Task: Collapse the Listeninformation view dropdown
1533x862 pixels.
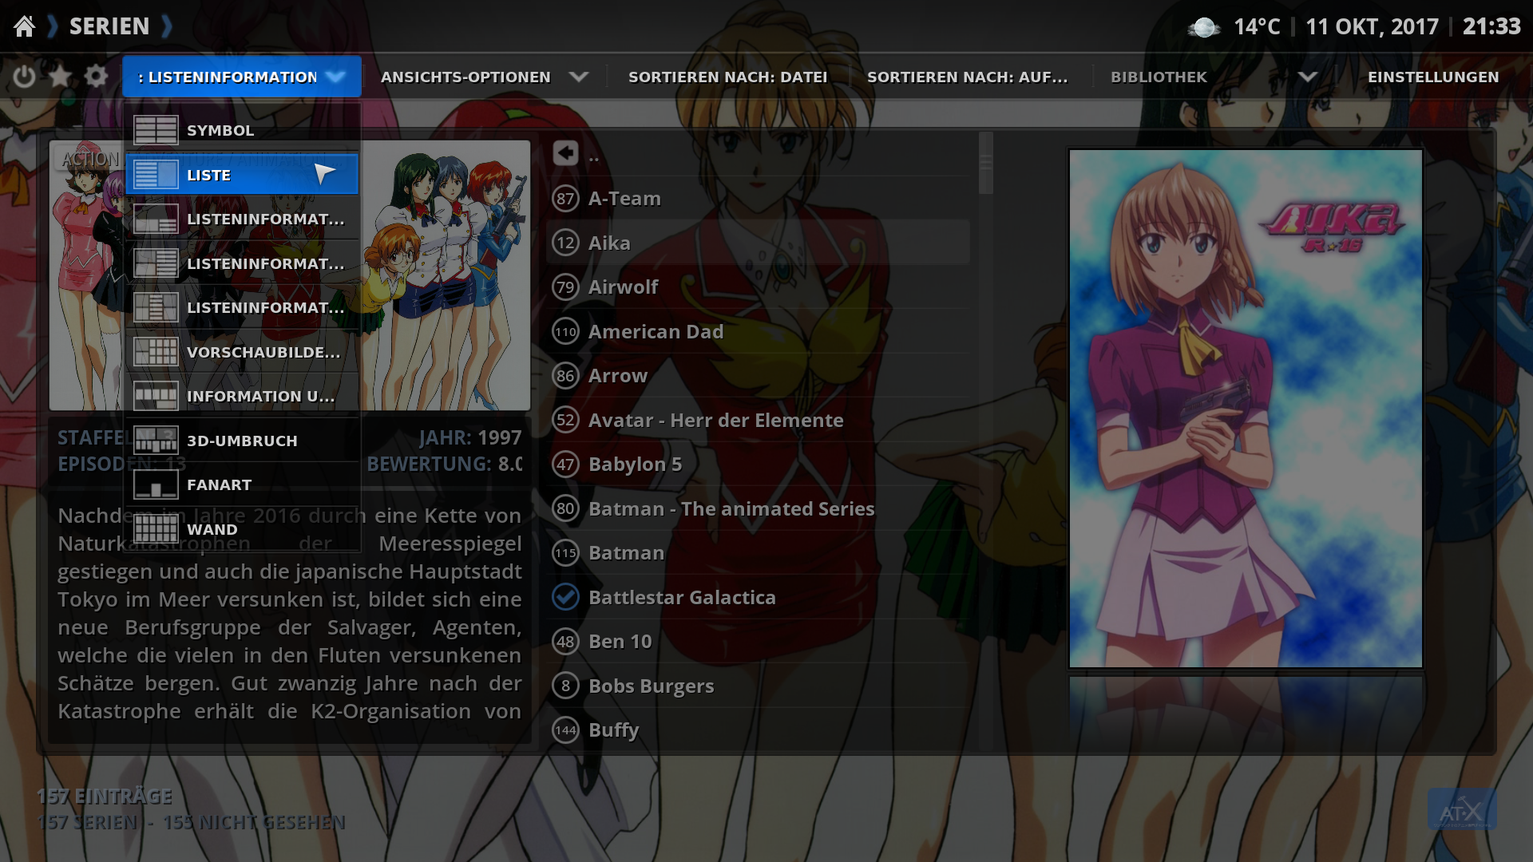Action: click(x=336, y=77)
